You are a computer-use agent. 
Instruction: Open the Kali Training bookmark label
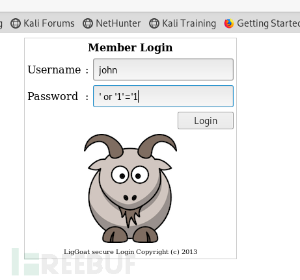click(x=189, y=23)
